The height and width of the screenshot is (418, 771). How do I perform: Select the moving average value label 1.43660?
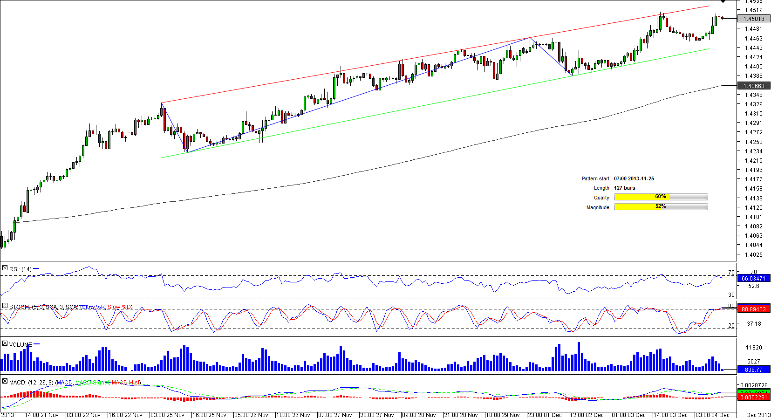click(754, 86)
